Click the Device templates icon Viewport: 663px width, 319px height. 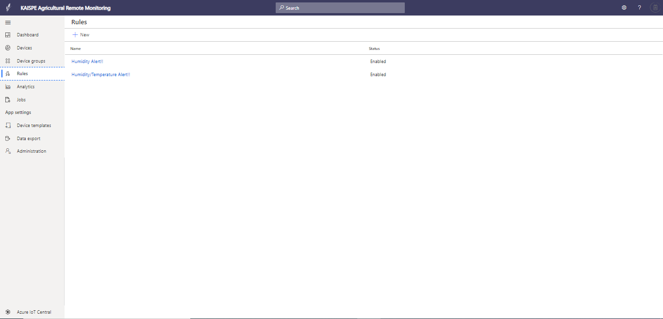click(x=8, y=126)
